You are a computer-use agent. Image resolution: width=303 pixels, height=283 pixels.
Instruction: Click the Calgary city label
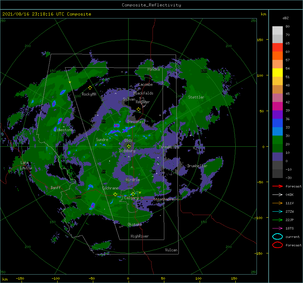131,198
